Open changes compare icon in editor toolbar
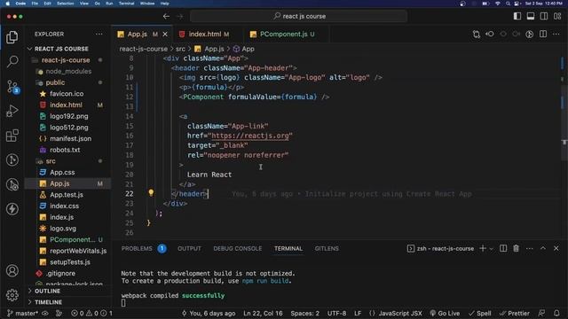568x319 pixels. click(x=477, y=34)
